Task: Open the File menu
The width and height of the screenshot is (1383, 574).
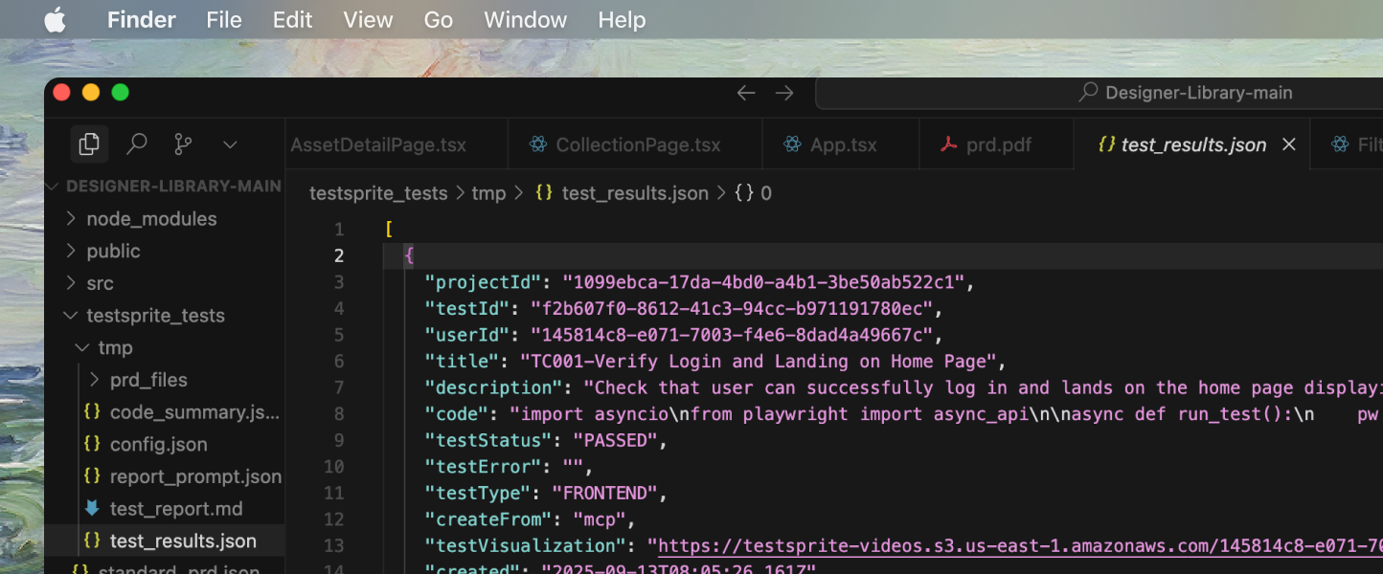Action: click(224, 20)
